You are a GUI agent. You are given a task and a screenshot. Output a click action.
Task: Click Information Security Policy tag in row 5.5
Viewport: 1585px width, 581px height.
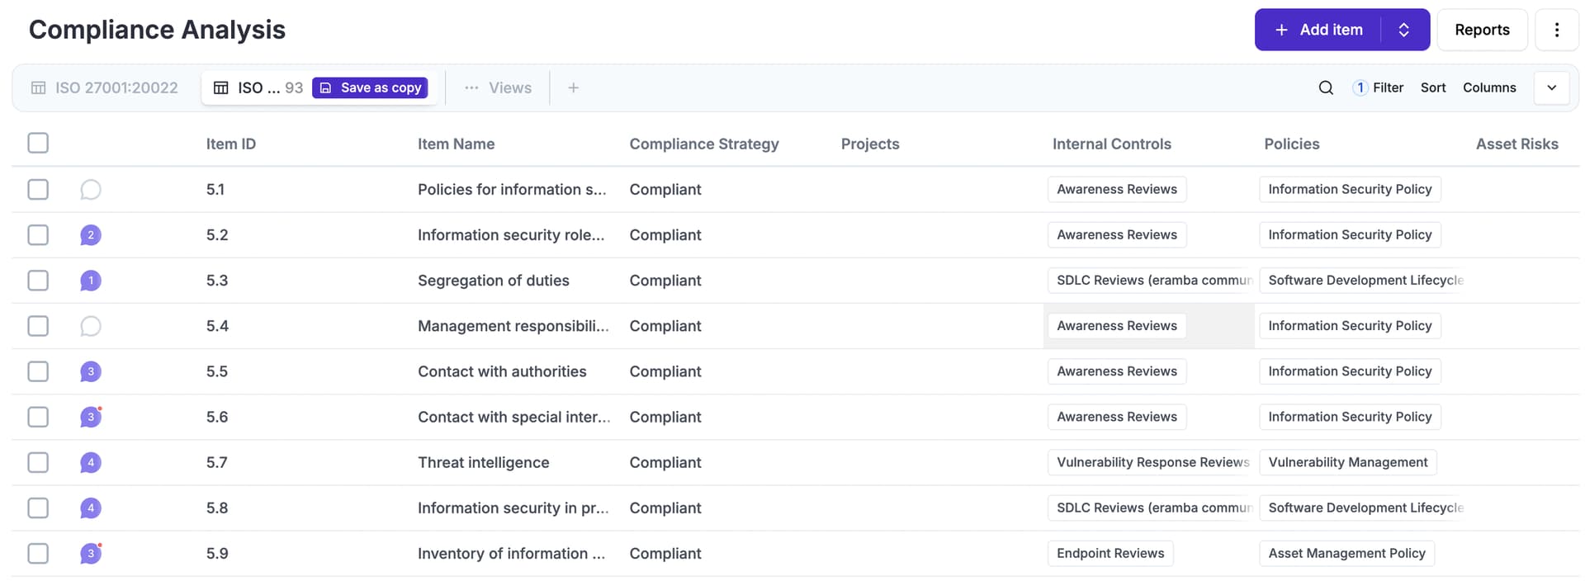coord(1350,371)
